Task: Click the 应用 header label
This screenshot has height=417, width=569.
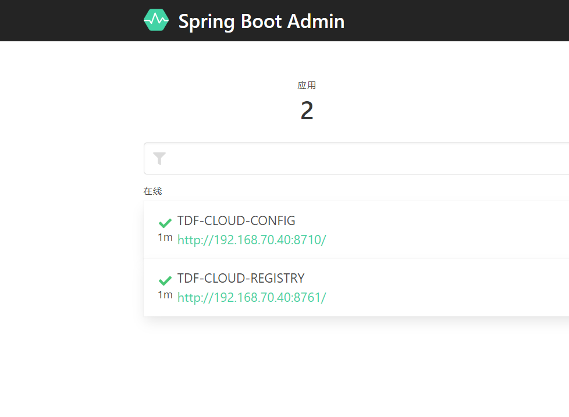Action: (307, 85)
